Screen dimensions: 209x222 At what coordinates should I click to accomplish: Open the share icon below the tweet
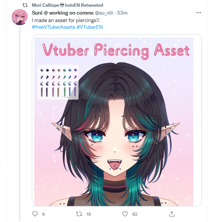click(172, 214)
